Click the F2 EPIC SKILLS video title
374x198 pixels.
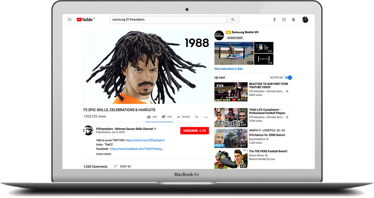119,110
